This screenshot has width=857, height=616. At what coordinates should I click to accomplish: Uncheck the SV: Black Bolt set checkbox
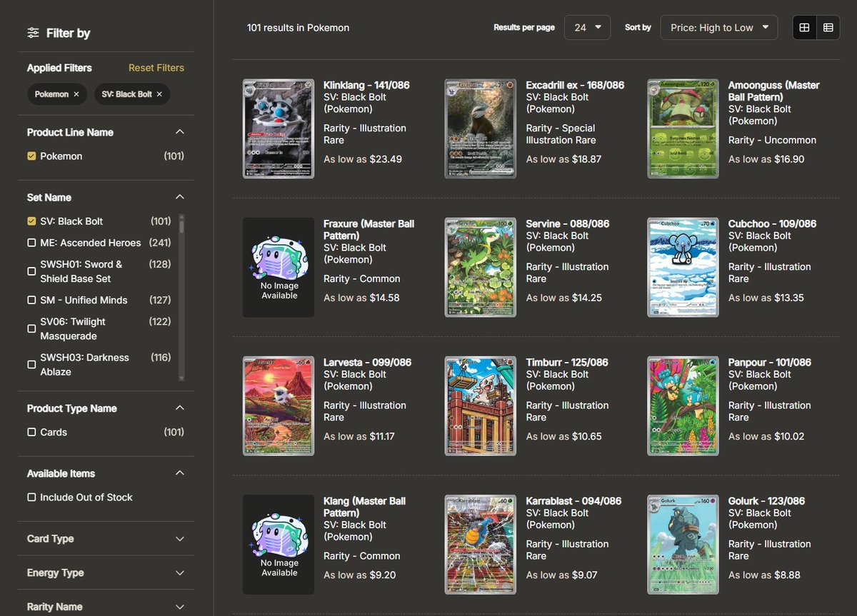(x=31, y=221)
